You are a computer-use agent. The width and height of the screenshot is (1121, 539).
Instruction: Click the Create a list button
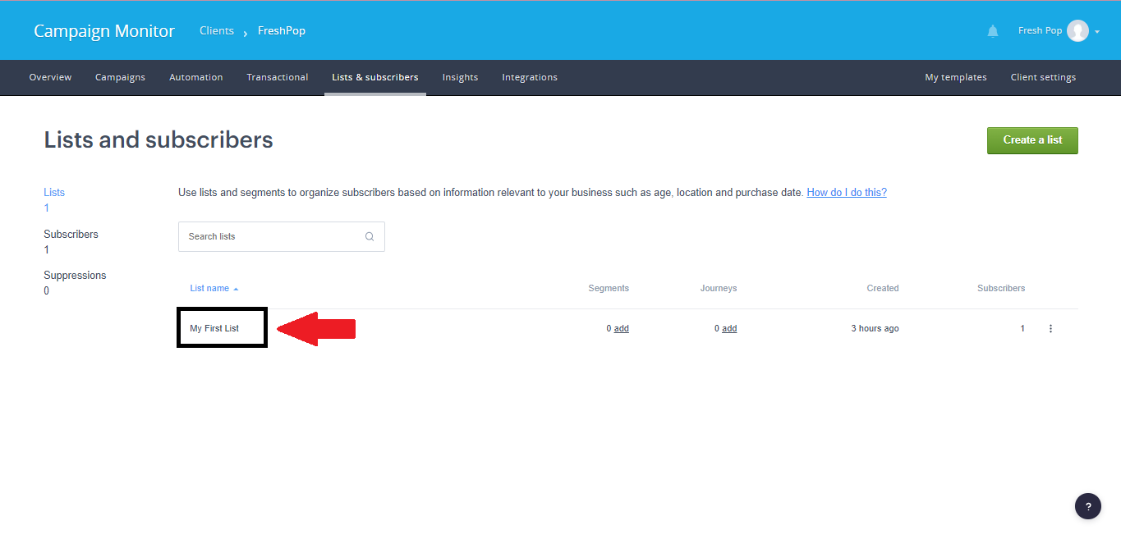point(1032,140)
